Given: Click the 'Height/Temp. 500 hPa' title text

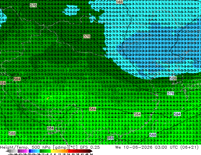Looking at the screenshot, I should (25, 147).
